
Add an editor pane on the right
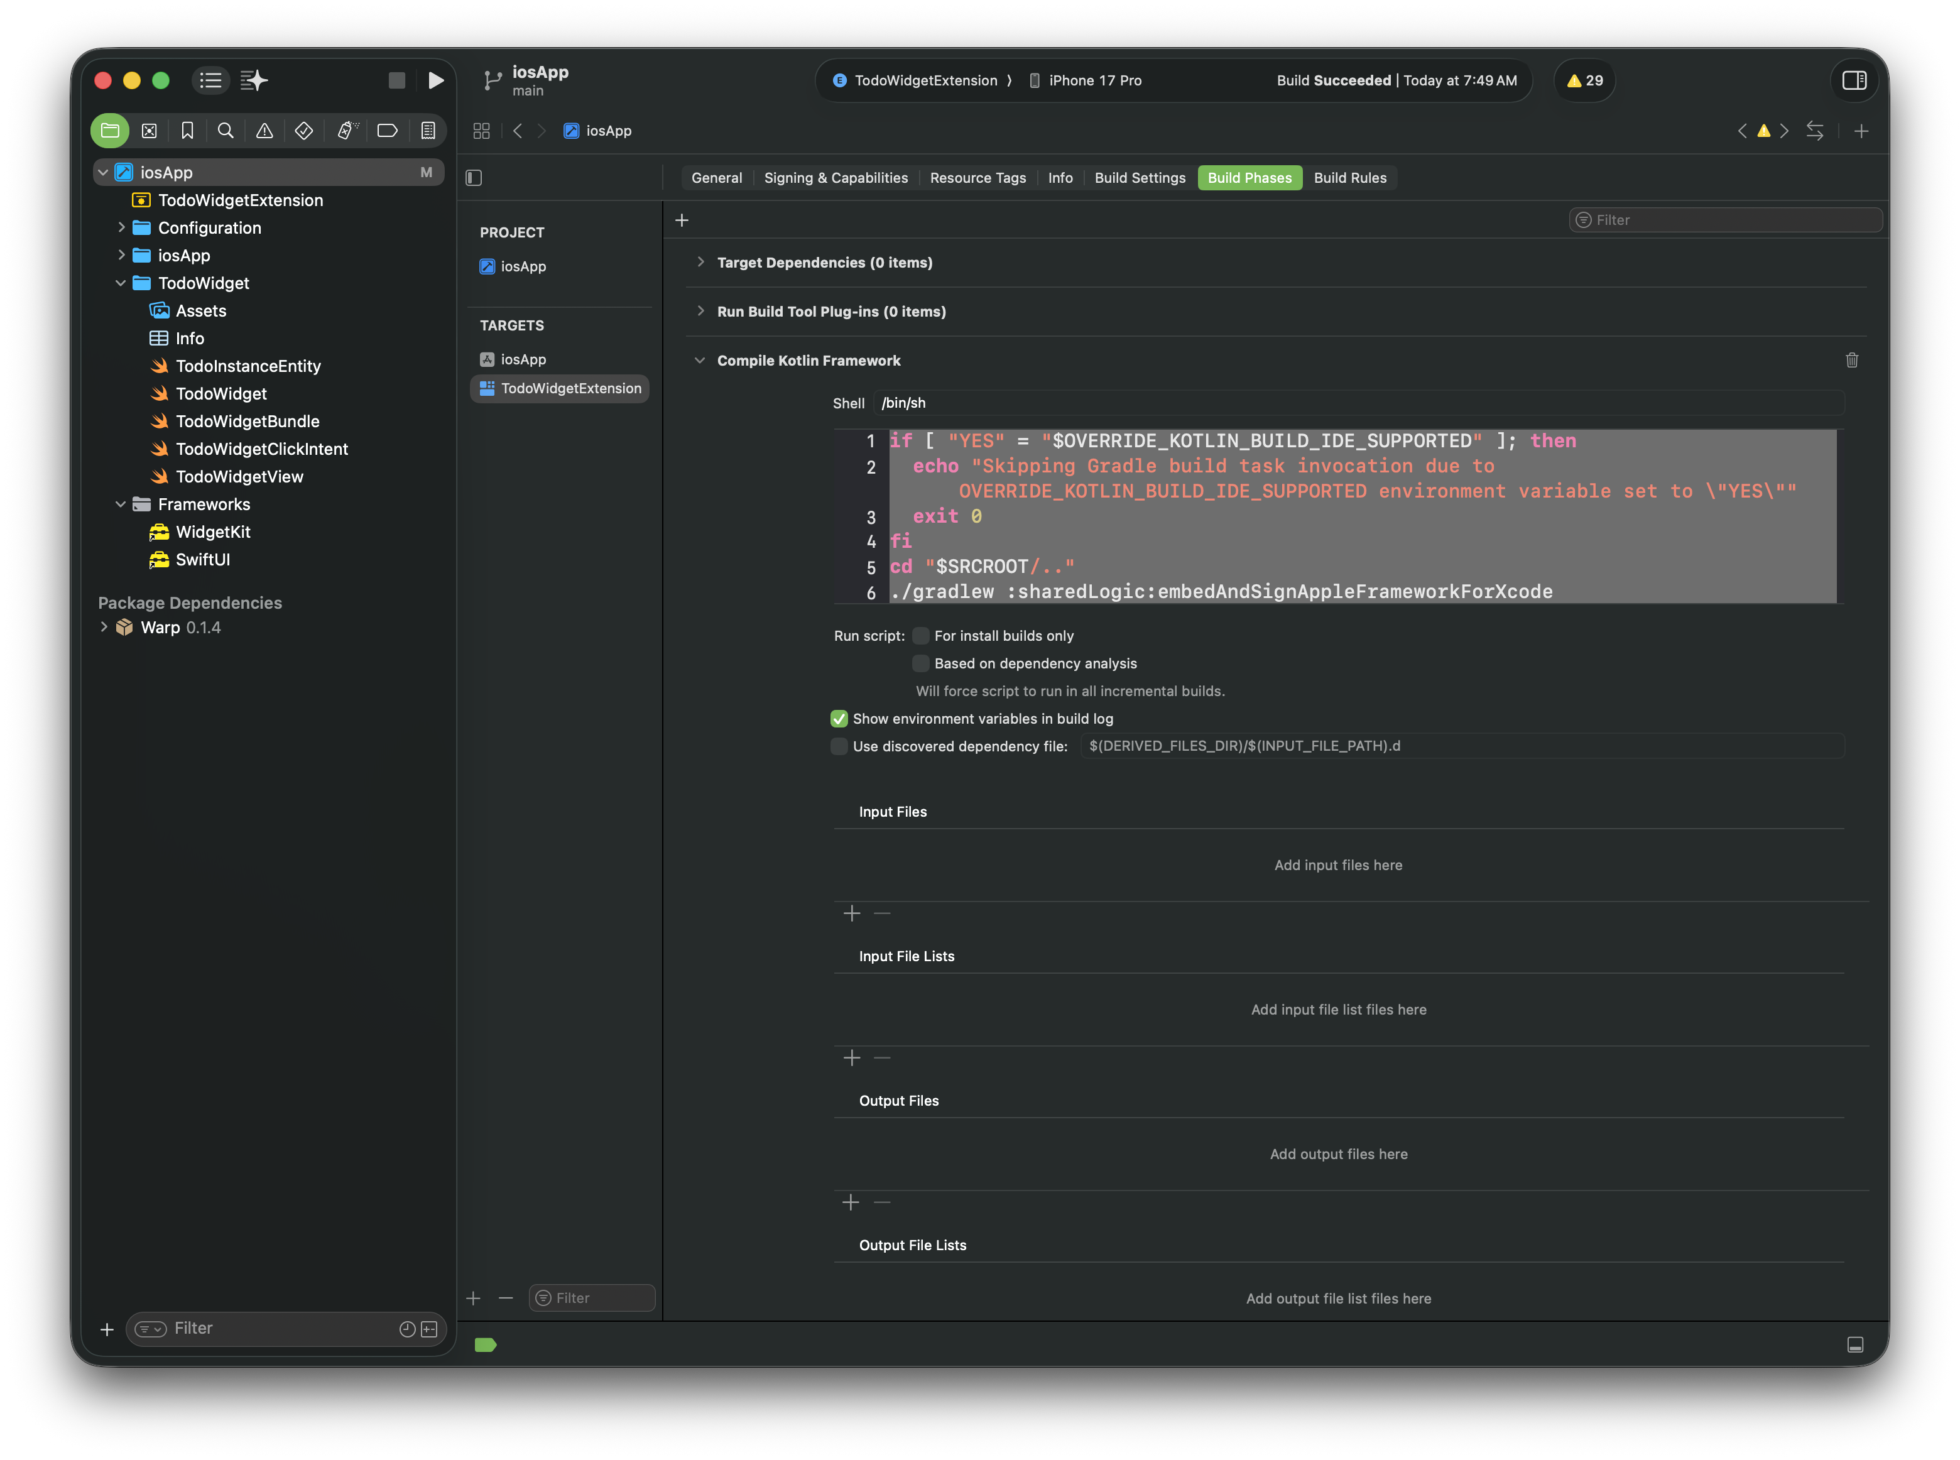[1861, 131]
